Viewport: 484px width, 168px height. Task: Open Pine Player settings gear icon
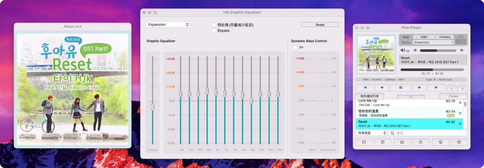click(463, 42)
